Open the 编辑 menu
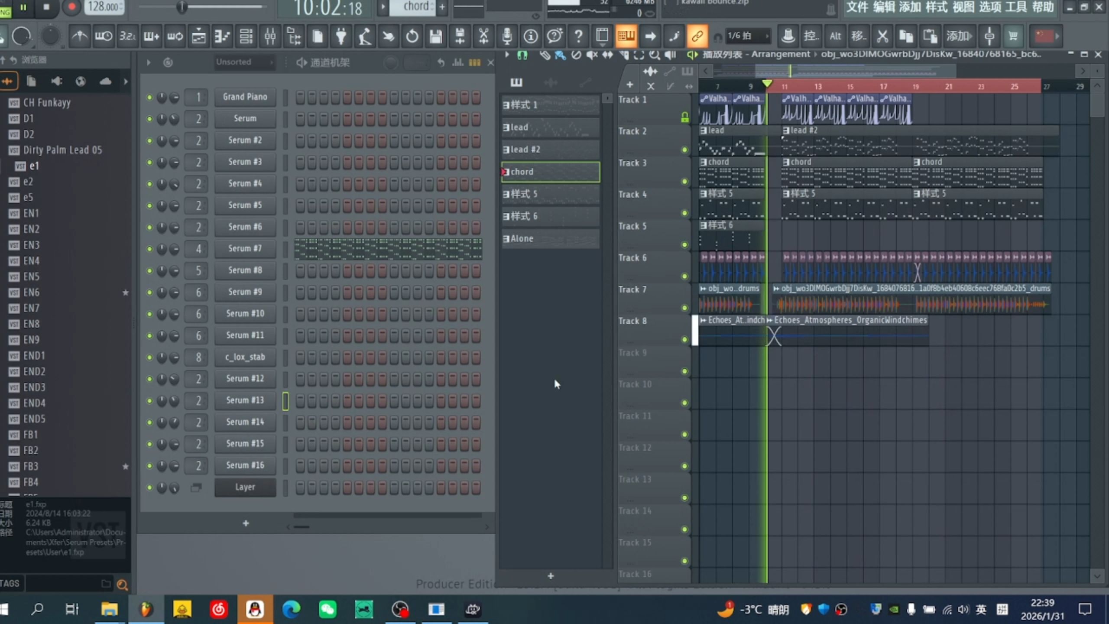1109x624 pixels. pyautogui.click(x=884, y=7)
